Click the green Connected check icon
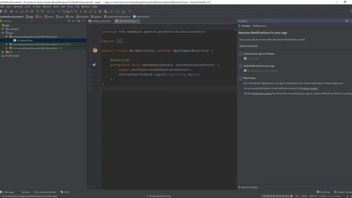Screen dimensions: 352x198 245,59
